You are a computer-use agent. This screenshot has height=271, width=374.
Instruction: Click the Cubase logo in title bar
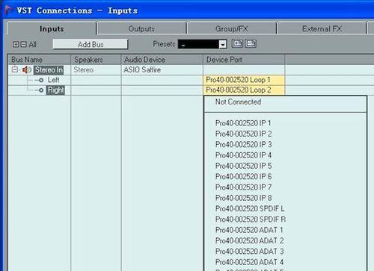pyautogui.click(x=9, y=10)
